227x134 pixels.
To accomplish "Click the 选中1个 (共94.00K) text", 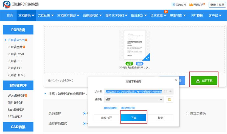I will click(60, 81).
